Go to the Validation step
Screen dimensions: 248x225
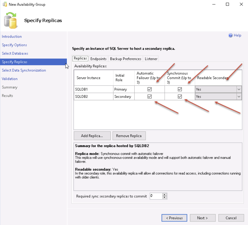click(x=10, y=79)
